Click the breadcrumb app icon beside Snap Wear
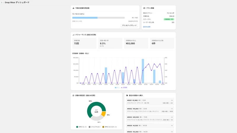237x133 pixels. (2, 2)
